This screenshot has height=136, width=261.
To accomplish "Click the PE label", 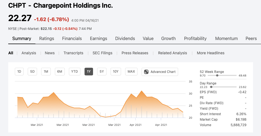I will (202, 98).
